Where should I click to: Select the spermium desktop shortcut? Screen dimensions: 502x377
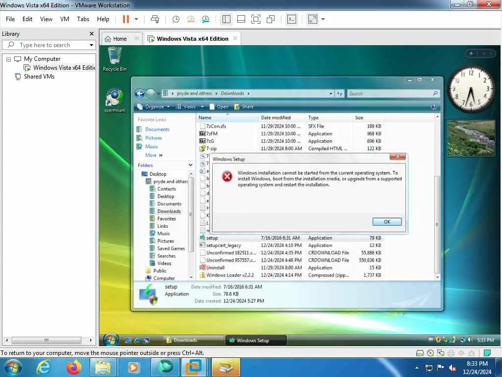[115, 101]
